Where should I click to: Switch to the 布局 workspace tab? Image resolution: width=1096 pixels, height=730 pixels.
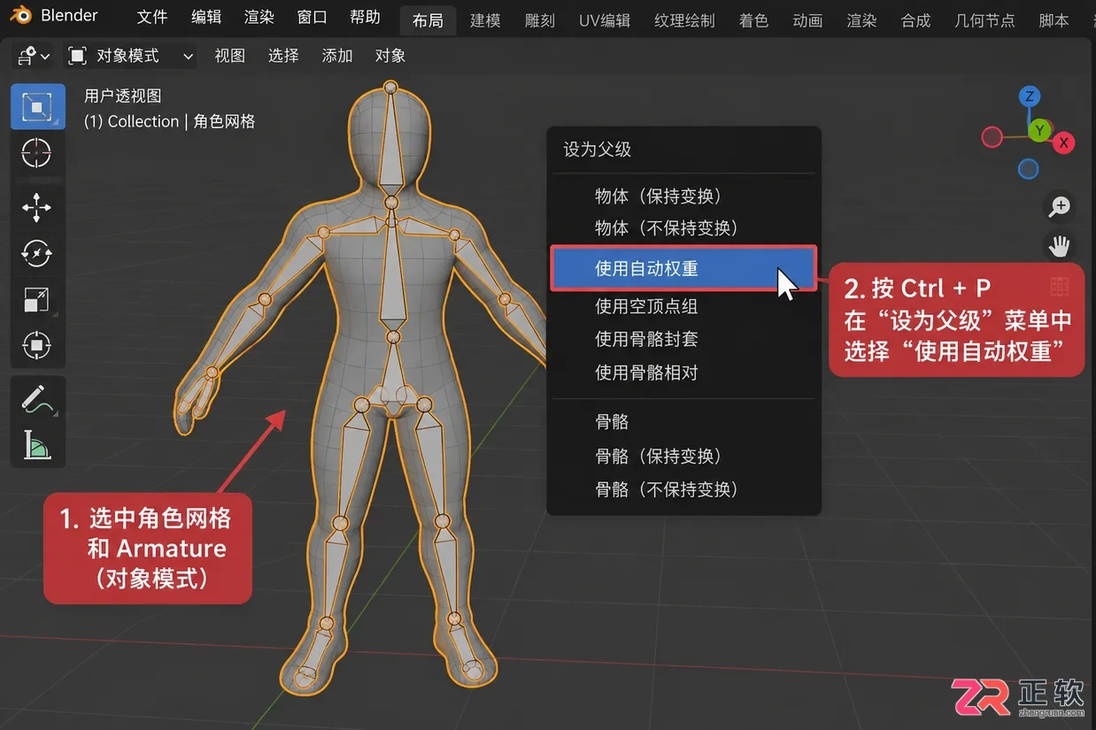click(x=428, y=20)
